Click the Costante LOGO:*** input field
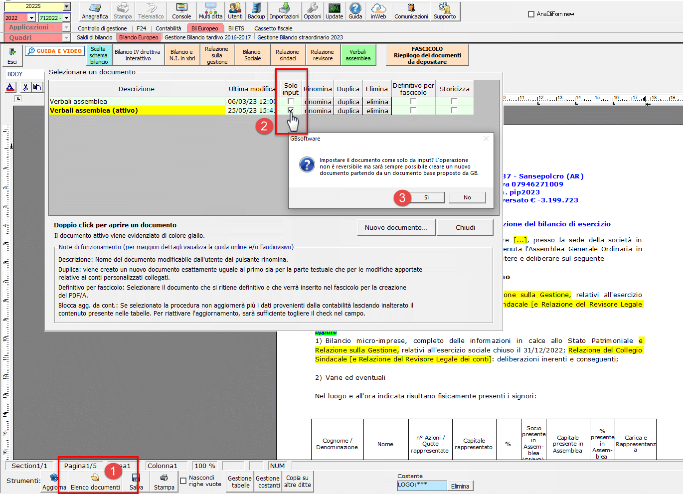Viewport: 683px width, 494px height. pos(422,486)
